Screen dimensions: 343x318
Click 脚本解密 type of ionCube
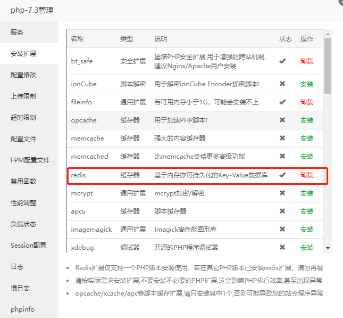point(133,84)
